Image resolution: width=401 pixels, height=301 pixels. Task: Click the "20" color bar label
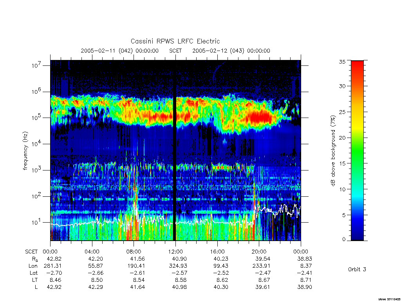pyautogui.click(x=342, y=138)
